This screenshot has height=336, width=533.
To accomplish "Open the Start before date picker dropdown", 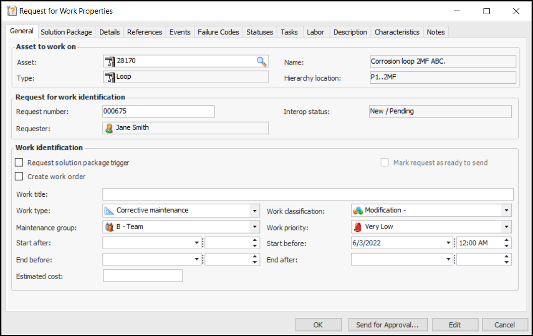I will 448,243.
